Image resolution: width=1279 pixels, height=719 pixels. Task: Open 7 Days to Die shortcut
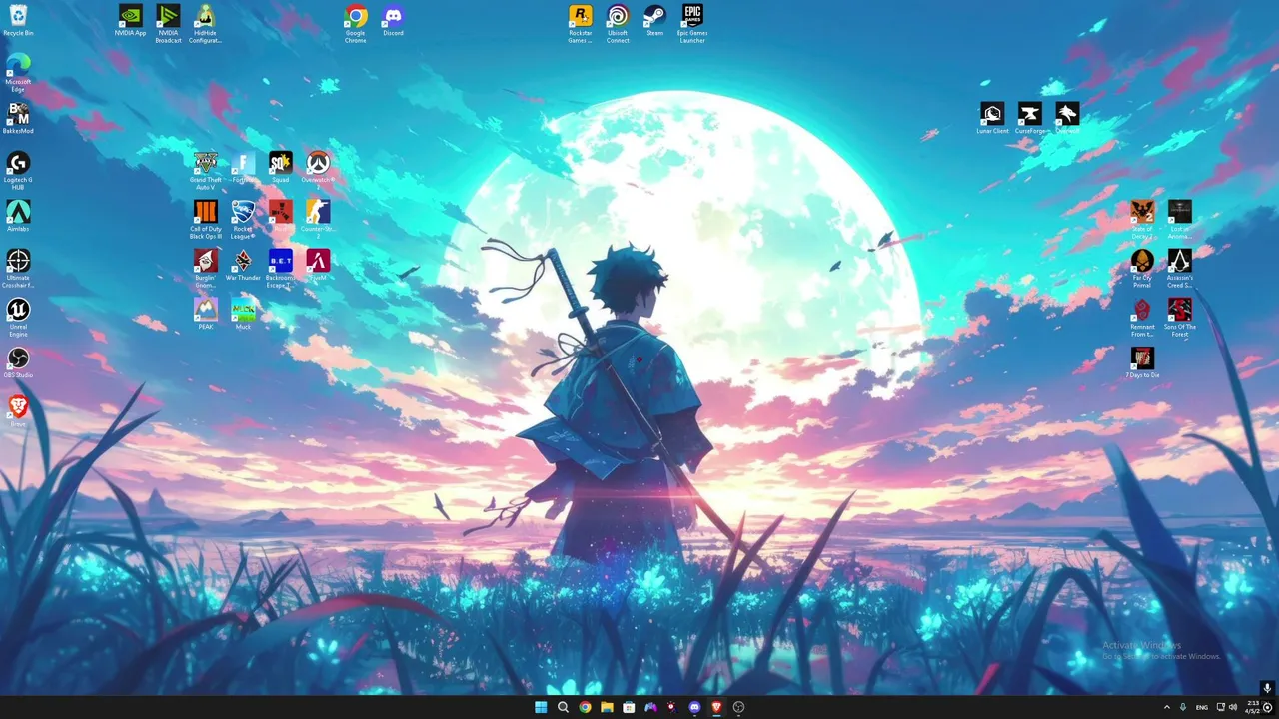[1142, 362]
